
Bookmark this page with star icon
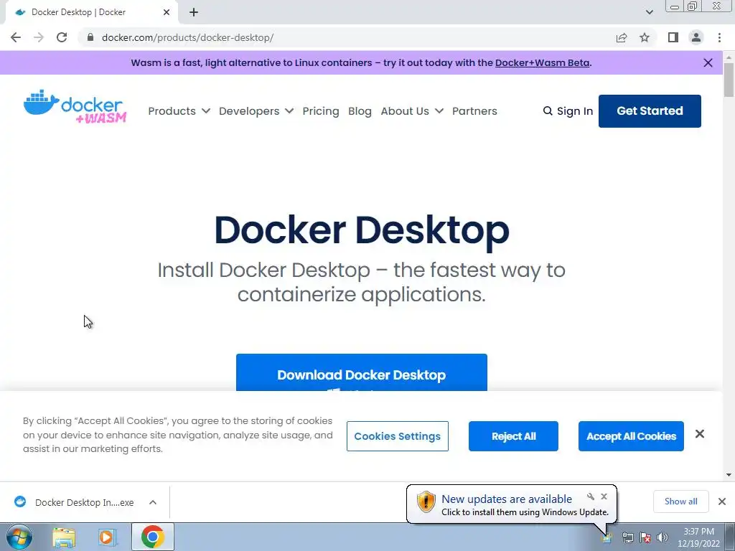pos(645,37)
